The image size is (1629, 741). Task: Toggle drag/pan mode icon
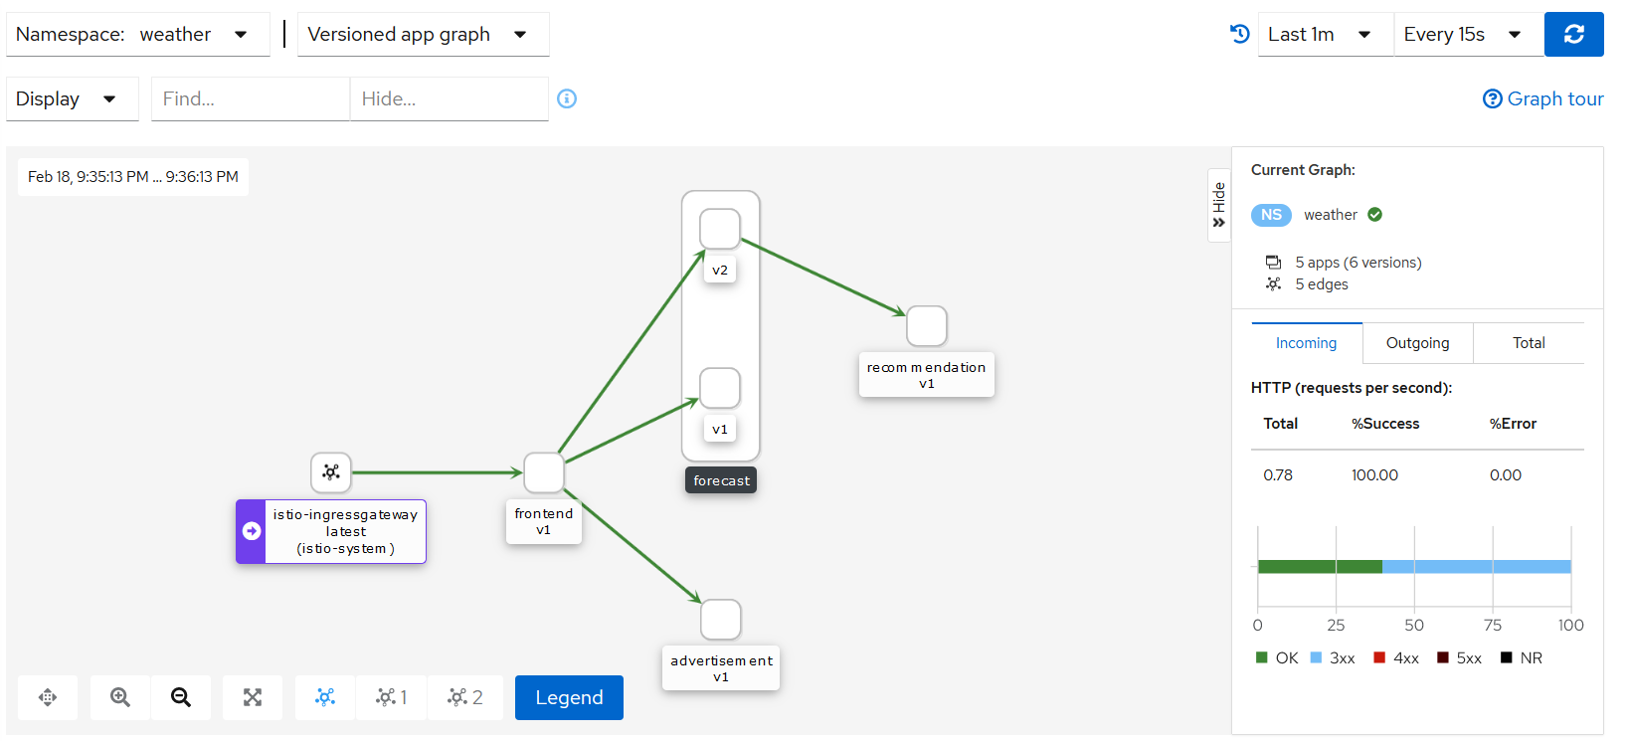pos(48,697)
